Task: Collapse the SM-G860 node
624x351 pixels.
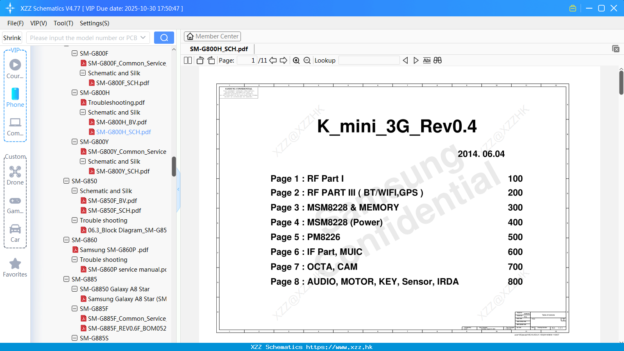Action: (66, 240)
